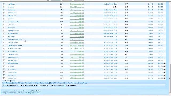Click the Reverse Checks link
171x96 pixels.
pos(30,83)
